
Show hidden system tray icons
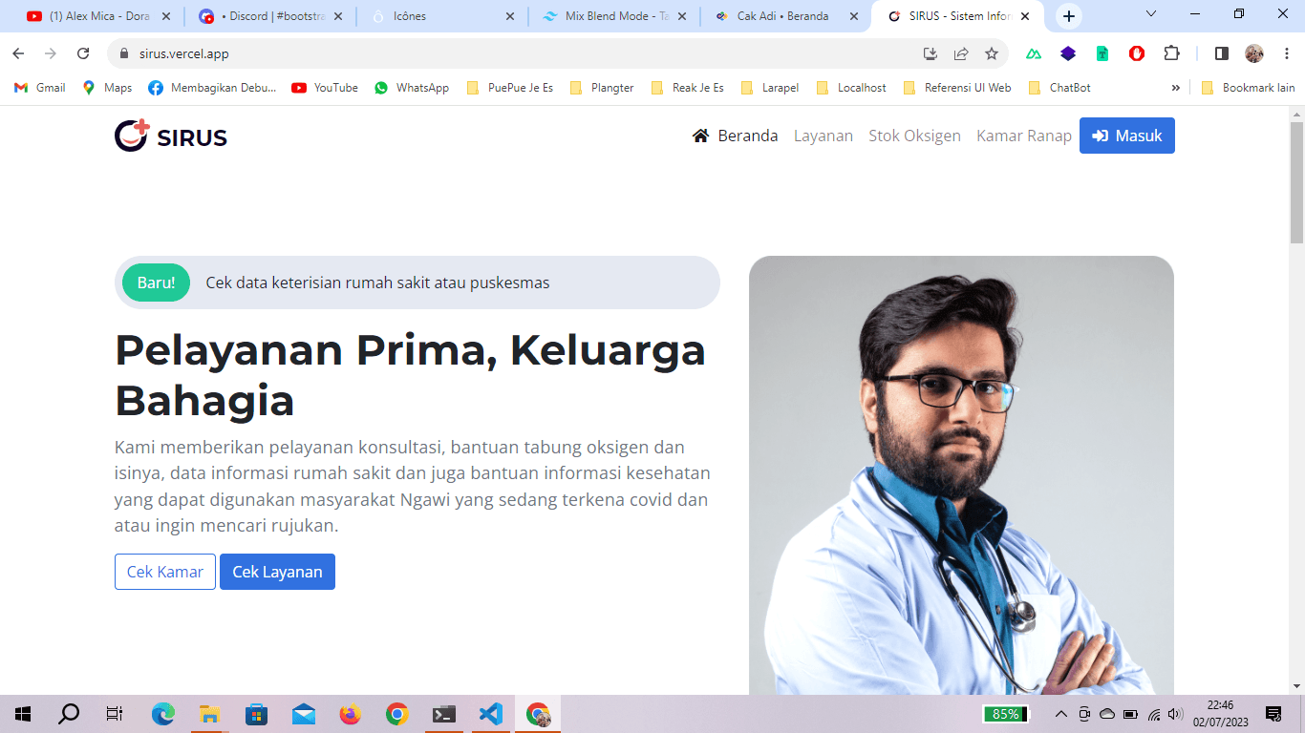pos(1061,714)
